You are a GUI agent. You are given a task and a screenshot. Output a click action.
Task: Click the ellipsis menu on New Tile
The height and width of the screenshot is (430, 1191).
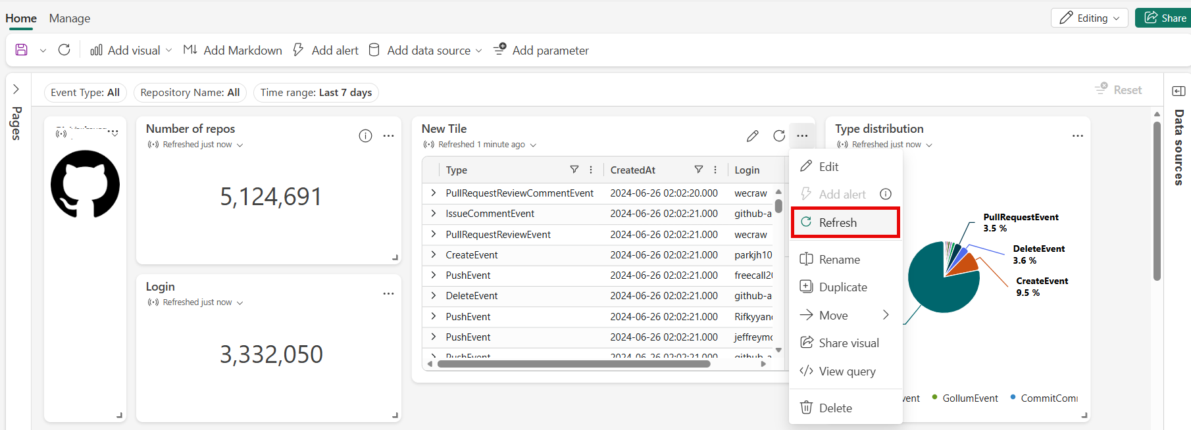(802, 135)
